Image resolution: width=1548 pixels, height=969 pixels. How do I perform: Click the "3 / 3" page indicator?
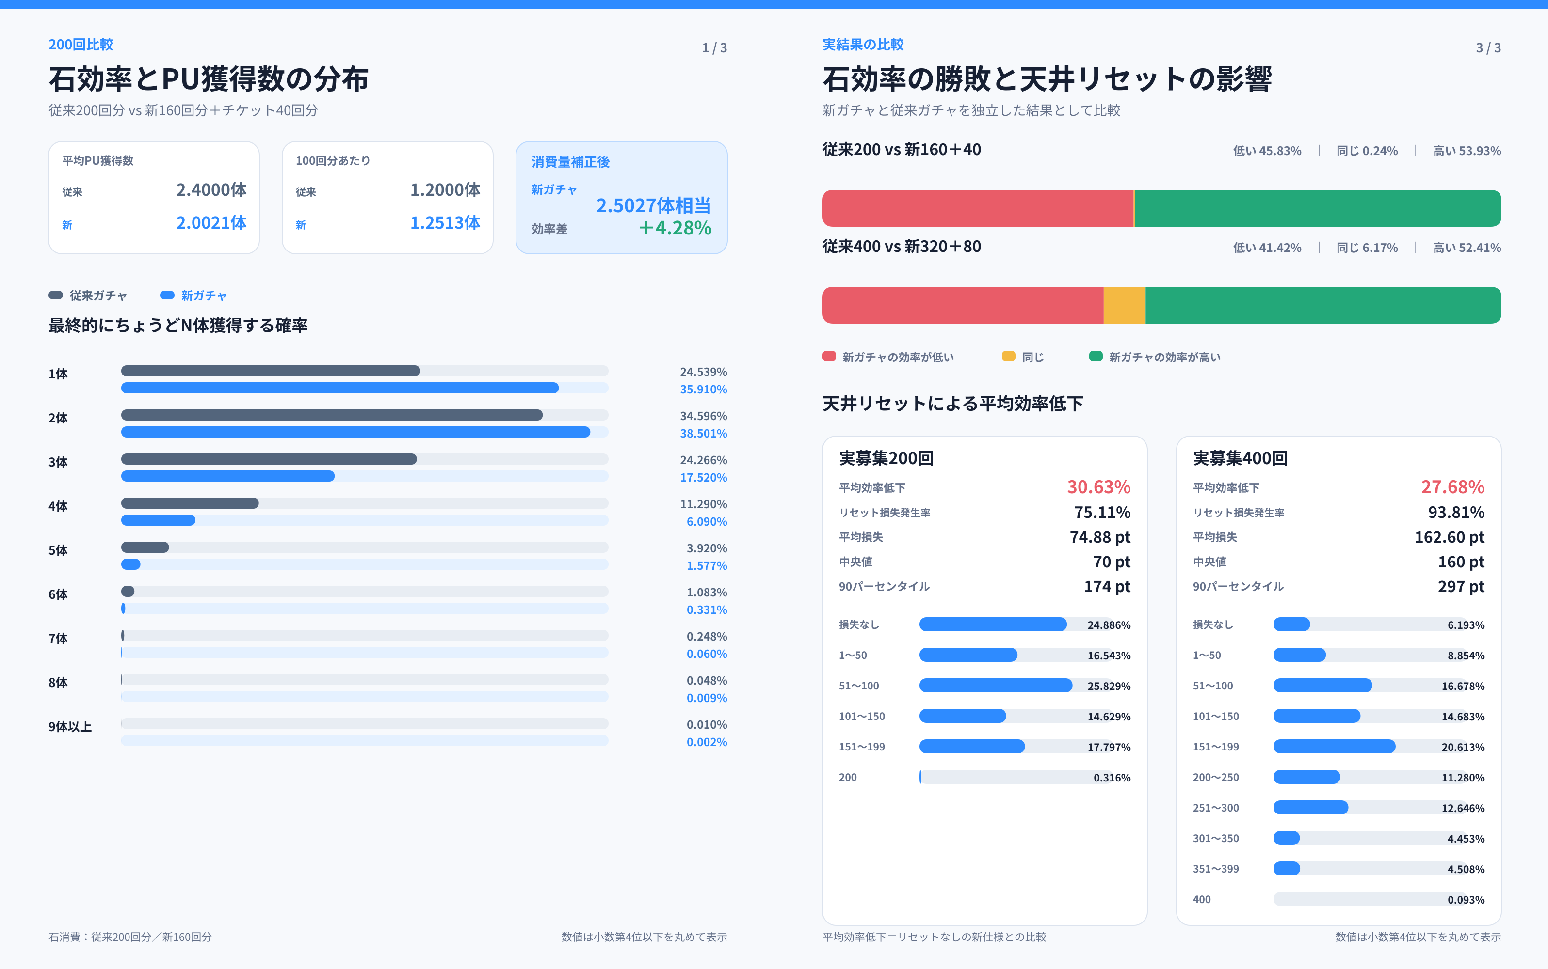click(x=1488, y=48)
